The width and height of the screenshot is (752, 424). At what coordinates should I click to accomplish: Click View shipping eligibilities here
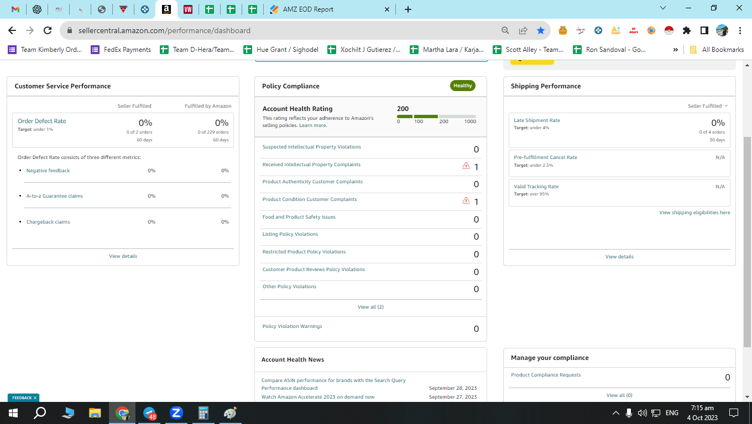pos(694,213)
